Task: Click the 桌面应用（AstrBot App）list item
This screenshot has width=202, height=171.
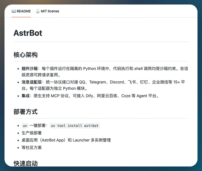Action: tap(66, 140)
